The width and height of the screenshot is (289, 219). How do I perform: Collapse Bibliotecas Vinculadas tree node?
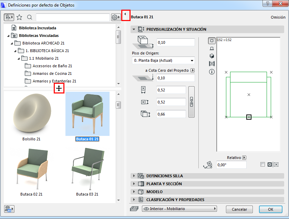[9, 36]
